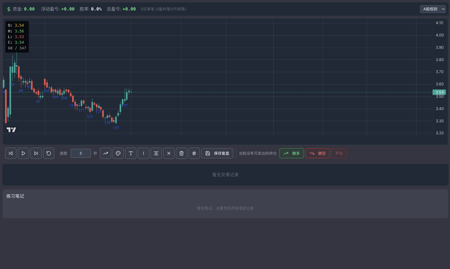The width and height of the screenshot is (450, 269).
Task: Start replay with the play button
Action: click(x=23, y=153)
